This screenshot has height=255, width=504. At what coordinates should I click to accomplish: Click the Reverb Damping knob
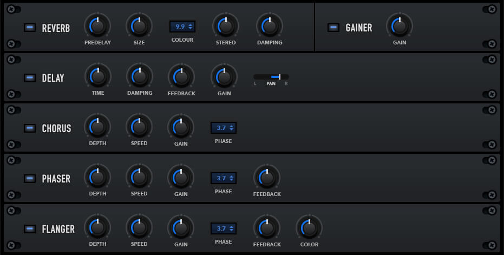point(270,26)
